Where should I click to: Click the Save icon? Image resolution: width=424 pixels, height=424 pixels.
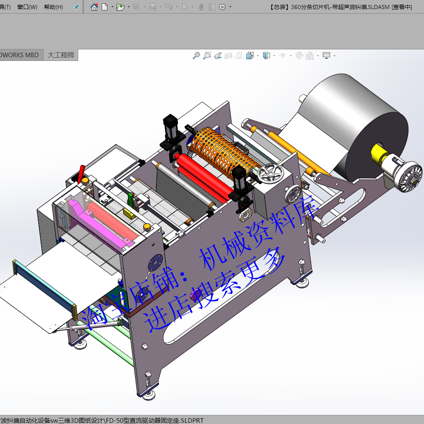pos(137,7)
